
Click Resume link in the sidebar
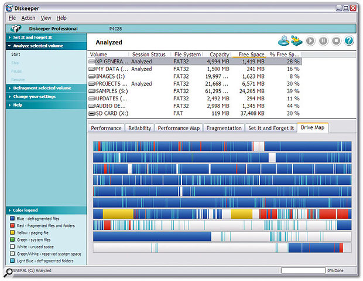tap(18, 80)
